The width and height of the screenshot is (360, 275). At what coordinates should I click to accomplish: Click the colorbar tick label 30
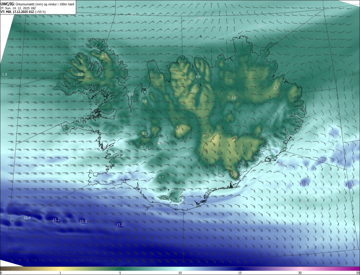[300, 273]
